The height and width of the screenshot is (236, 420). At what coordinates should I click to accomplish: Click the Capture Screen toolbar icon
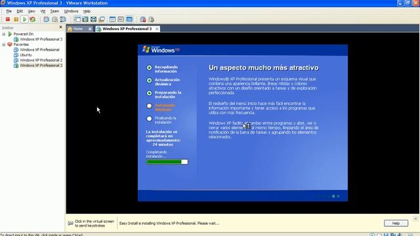(143, 19)
